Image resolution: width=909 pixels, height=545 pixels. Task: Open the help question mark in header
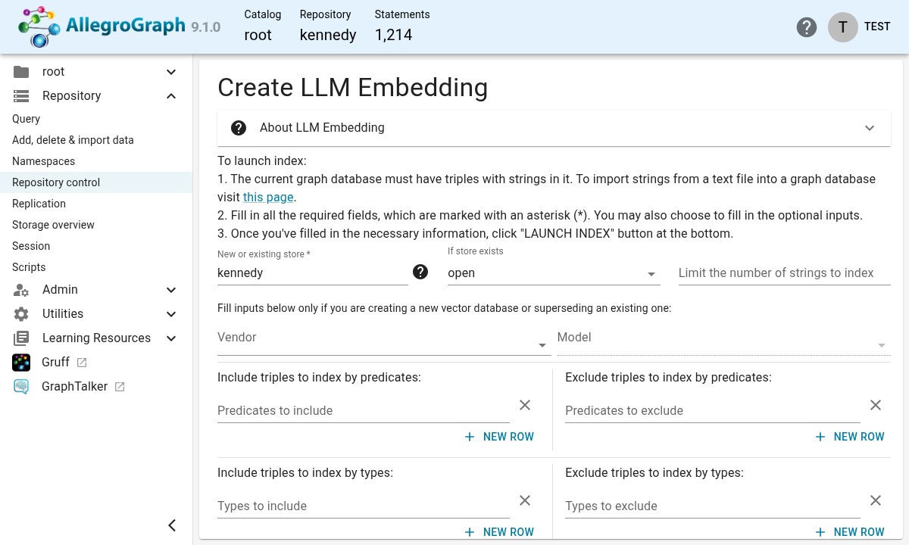coord(807,27)
